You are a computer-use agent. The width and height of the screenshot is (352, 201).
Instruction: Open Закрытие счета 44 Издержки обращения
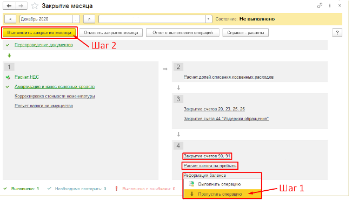[226, 119]
